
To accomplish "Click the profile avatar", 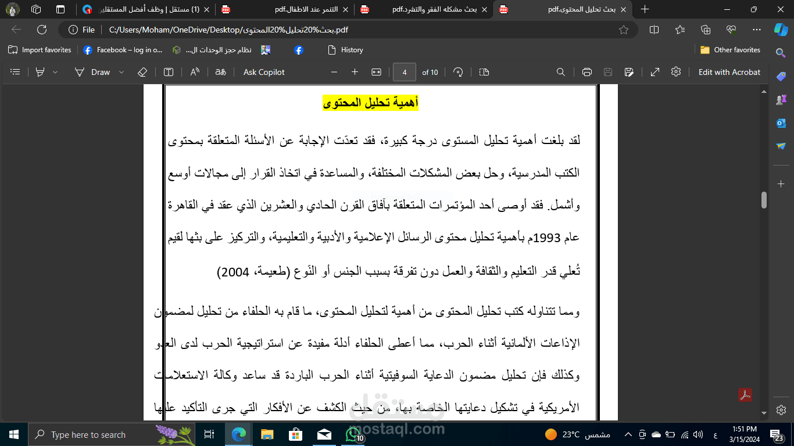I will (x=12, y=9).
